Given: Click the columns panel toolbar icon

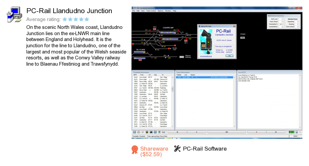Looking at the screenshot, I should 155,132.
